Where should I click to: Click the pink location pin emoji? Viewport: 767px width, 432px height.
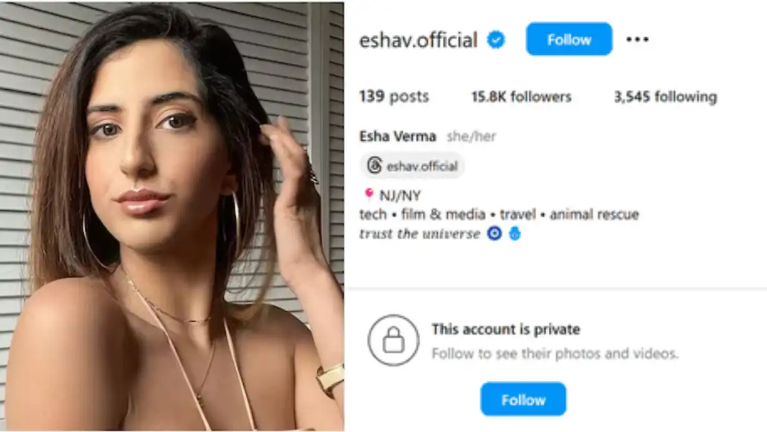click(x=368, y=195)
